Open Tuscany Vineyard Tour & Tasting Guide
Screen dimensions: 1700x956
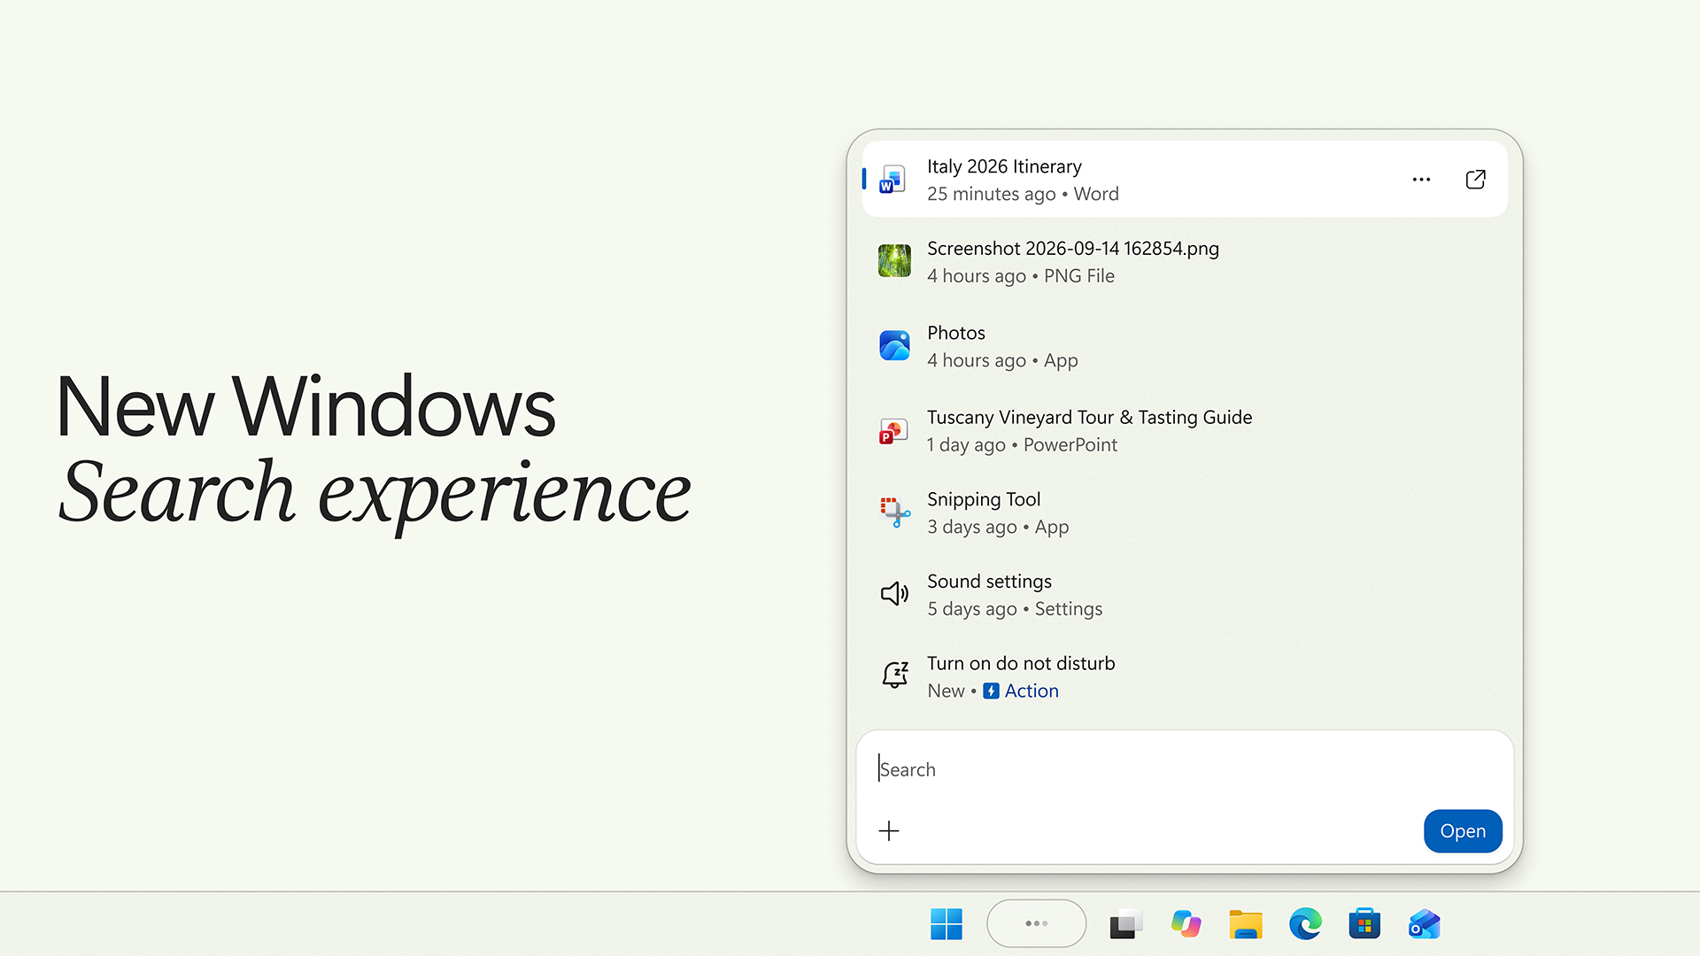[1185, 430]
